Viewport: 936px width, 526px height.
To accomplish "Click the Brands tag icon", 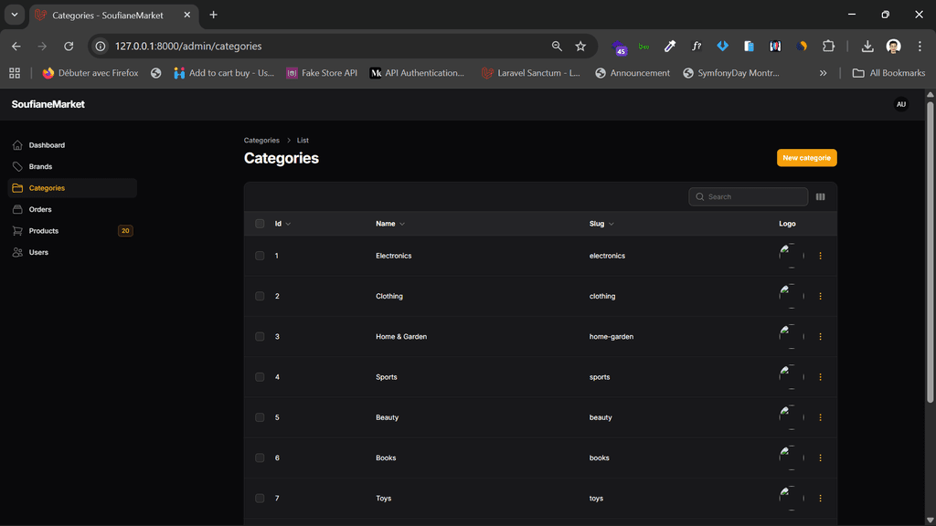I will point(17,167).
